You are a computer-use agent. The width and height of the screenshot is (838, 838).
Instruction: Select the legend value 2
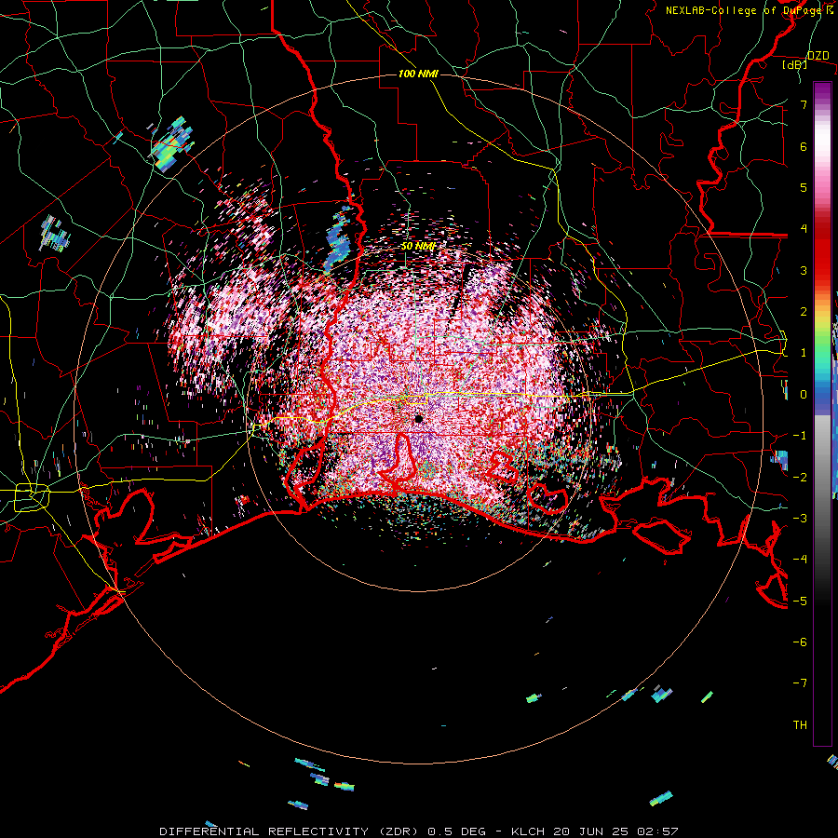click(804, 312)
